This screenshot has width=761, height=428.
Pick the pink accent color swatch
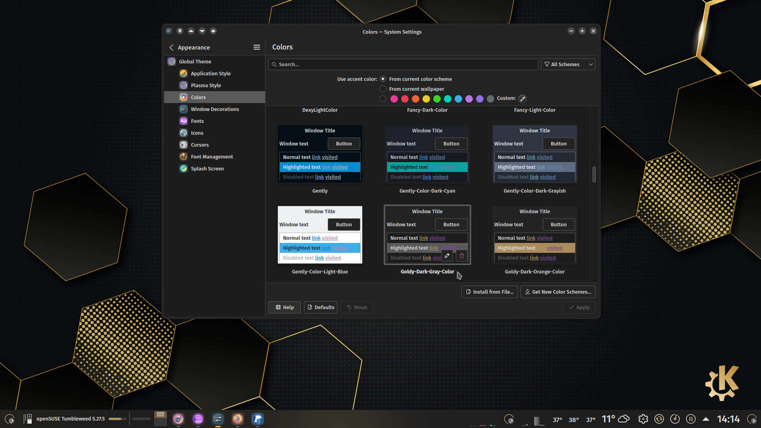pos(394,99)
